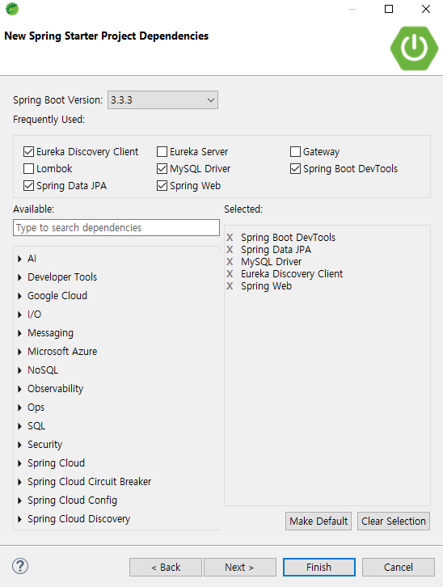The image size is (443, 587).
Task: Maximize the dialog window
Action: (389, 9)
